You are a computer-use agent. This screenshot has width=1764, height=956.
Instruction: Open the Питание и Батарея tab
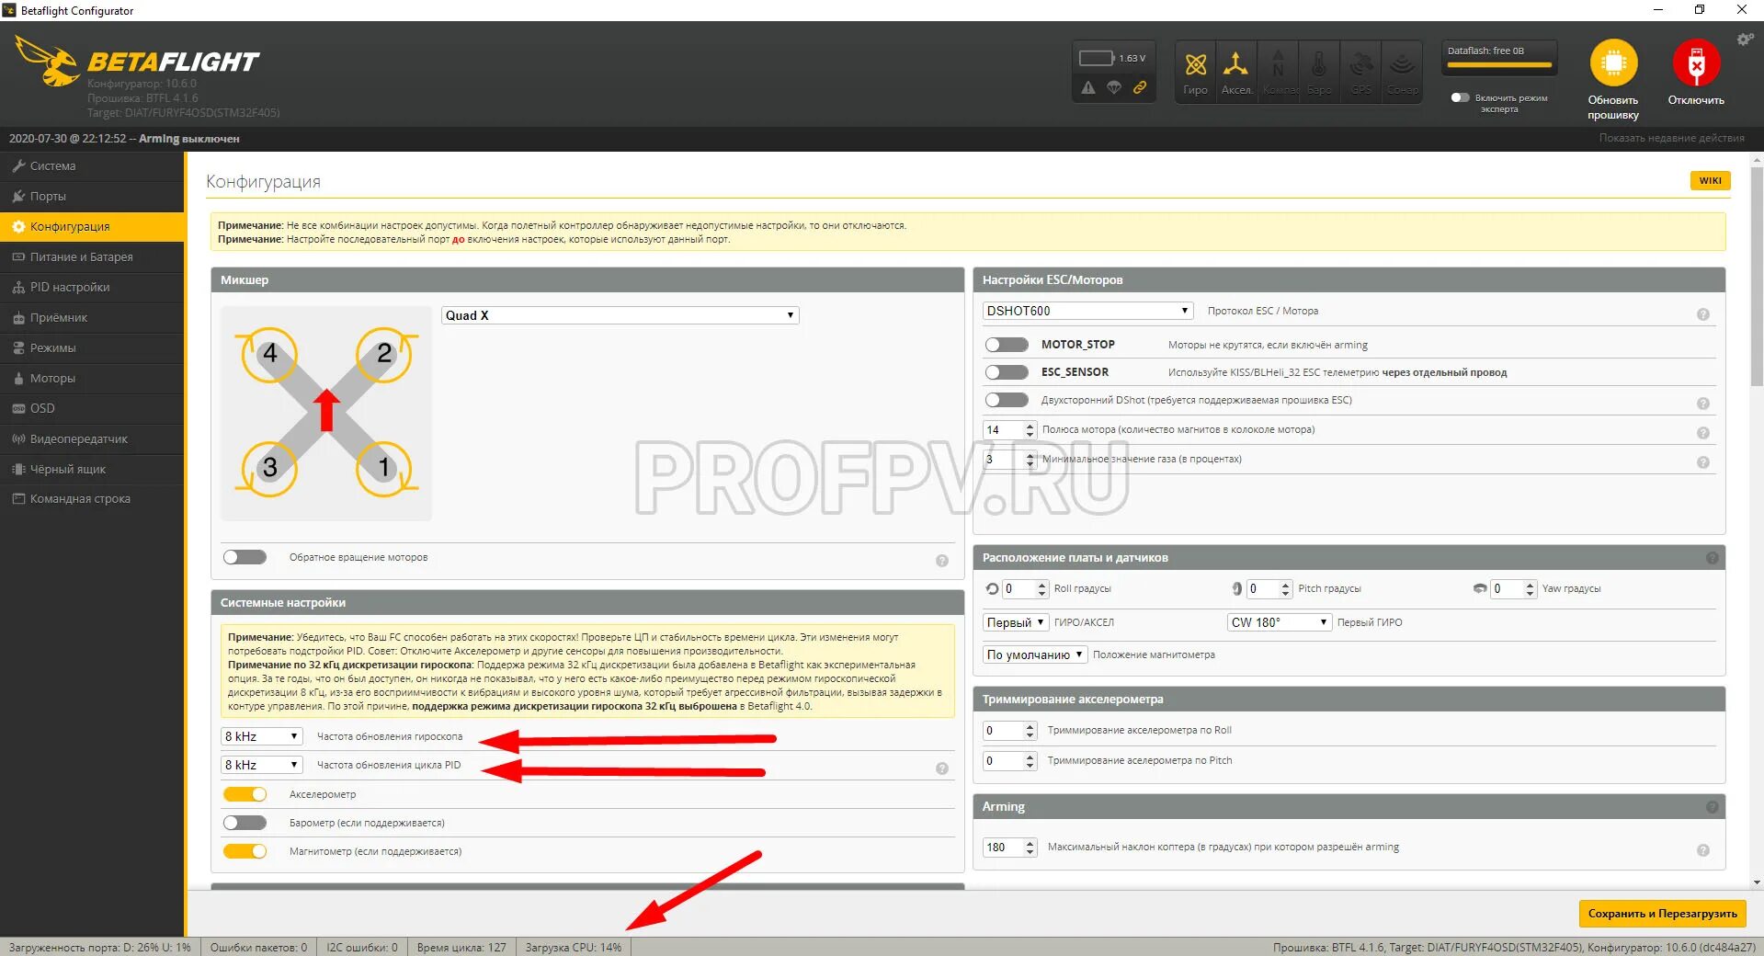click(x=92, y=257)
